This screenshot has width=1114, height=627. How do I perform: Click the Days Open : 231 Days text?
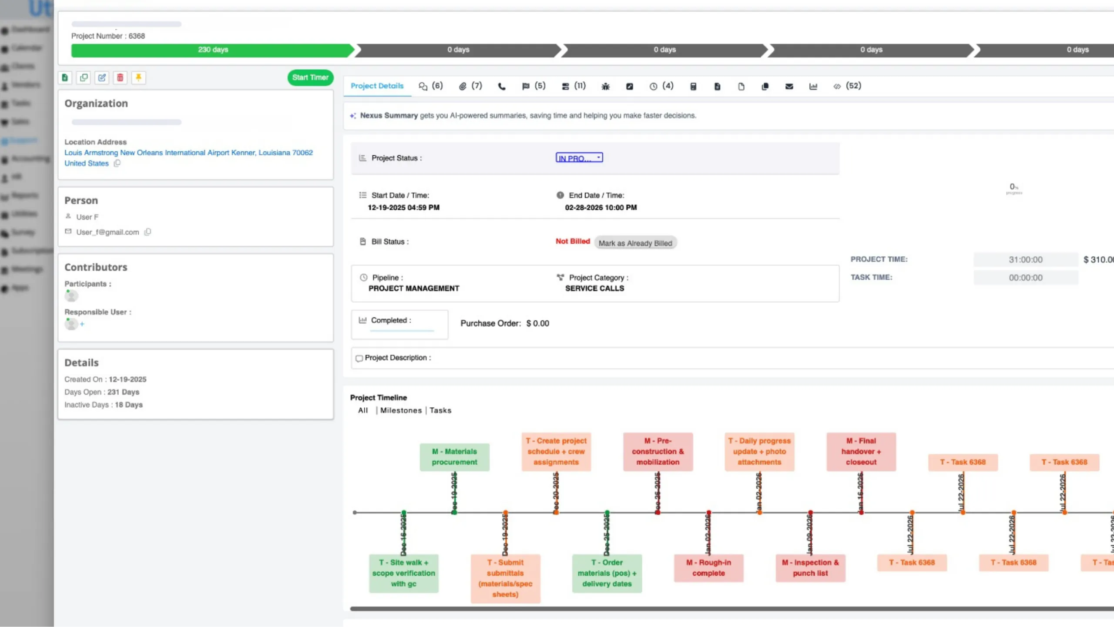(102, 392)
